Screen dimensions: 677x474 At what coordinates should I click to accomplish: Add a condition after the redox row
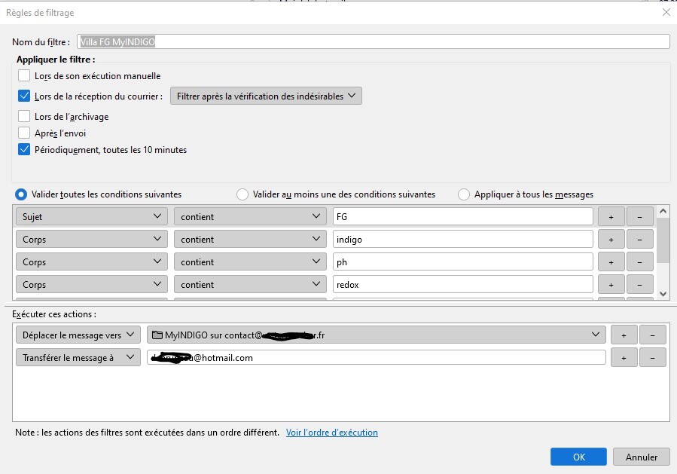(611, 285)
